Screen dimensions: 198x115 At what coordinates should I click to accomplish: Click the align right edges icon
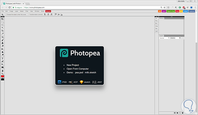[51, 15]
